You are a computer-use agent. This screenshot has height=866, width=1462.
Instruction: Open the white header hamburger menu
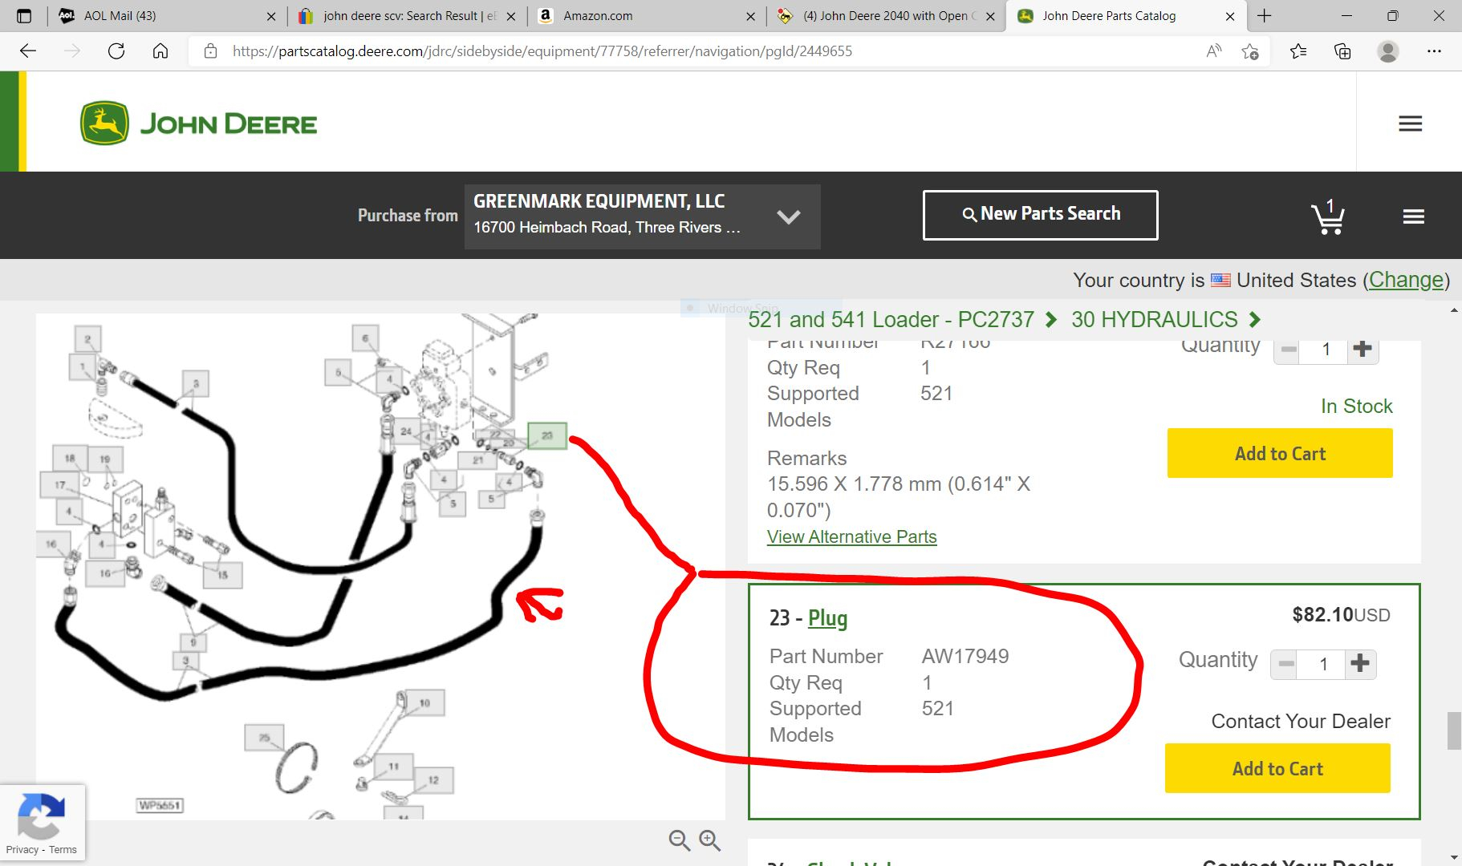tap(1410, 123)
